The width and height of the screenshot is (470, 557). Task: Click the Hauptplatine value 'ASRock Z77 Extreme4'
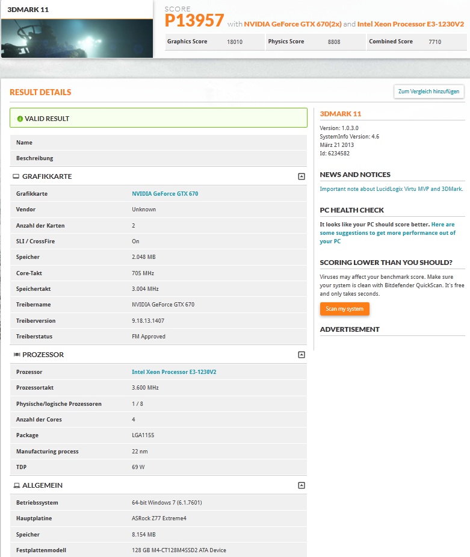click(159, 518)
